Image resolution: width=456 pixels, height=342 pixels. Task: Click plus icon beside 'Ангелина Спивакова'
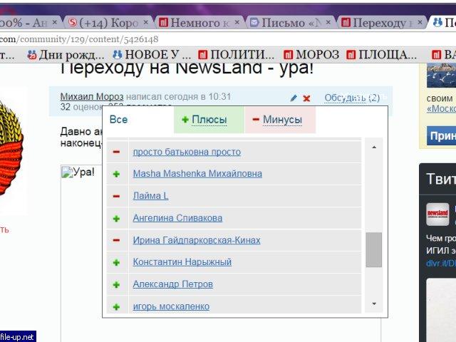(116, 219)
